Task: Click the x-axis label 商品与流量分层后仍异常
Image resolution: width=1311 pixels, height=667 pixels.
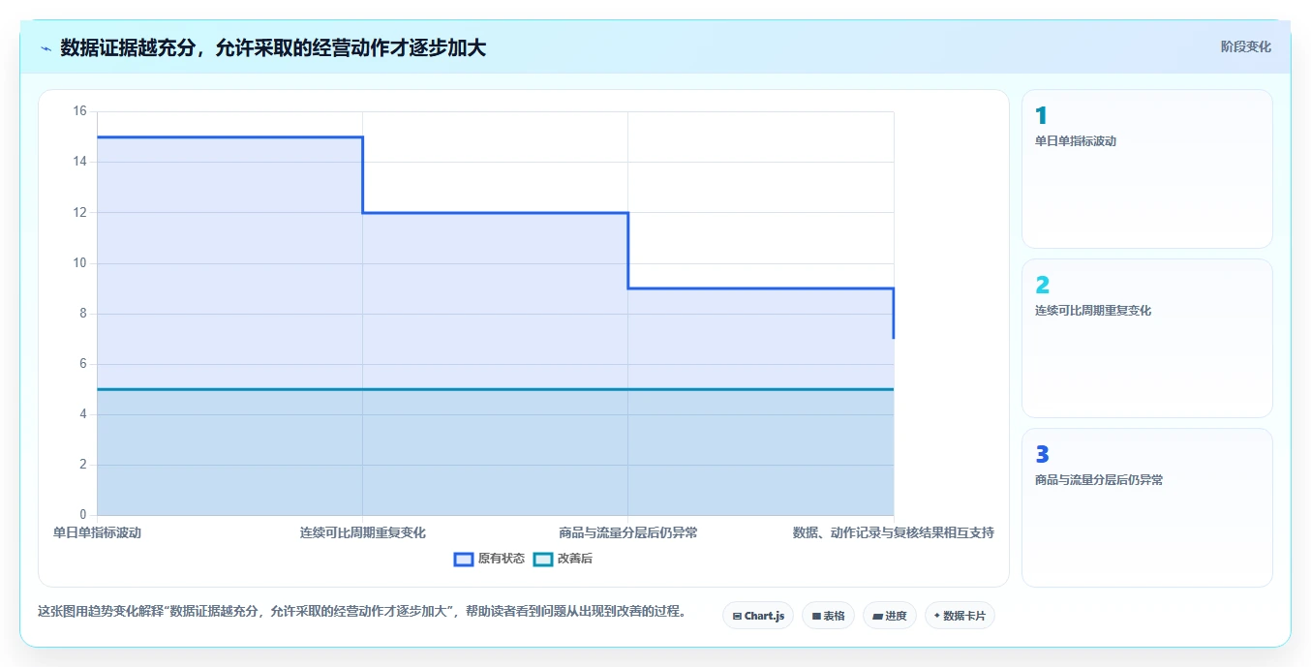Action: coord(628,533)
